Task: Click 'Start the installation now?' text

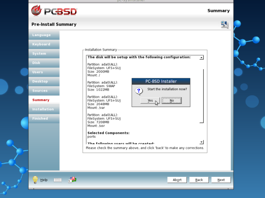Action: [x=167, y=89]
